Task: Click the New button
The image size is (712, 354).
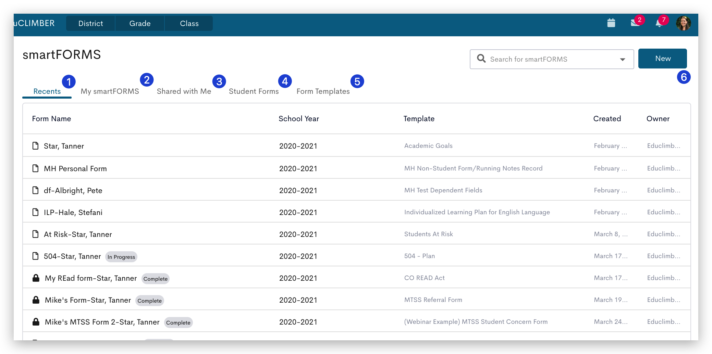Action: [x=663, y=59]
